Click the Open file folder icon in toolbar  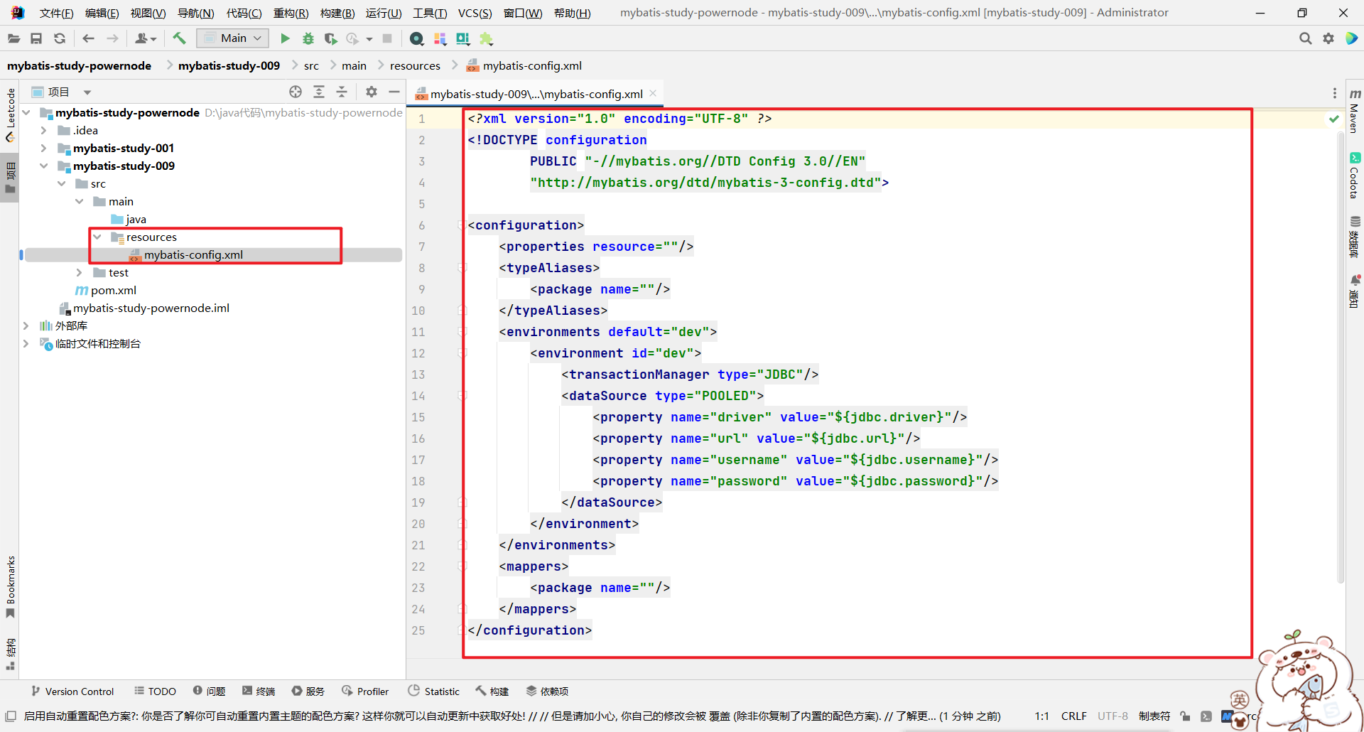point(13,38)
